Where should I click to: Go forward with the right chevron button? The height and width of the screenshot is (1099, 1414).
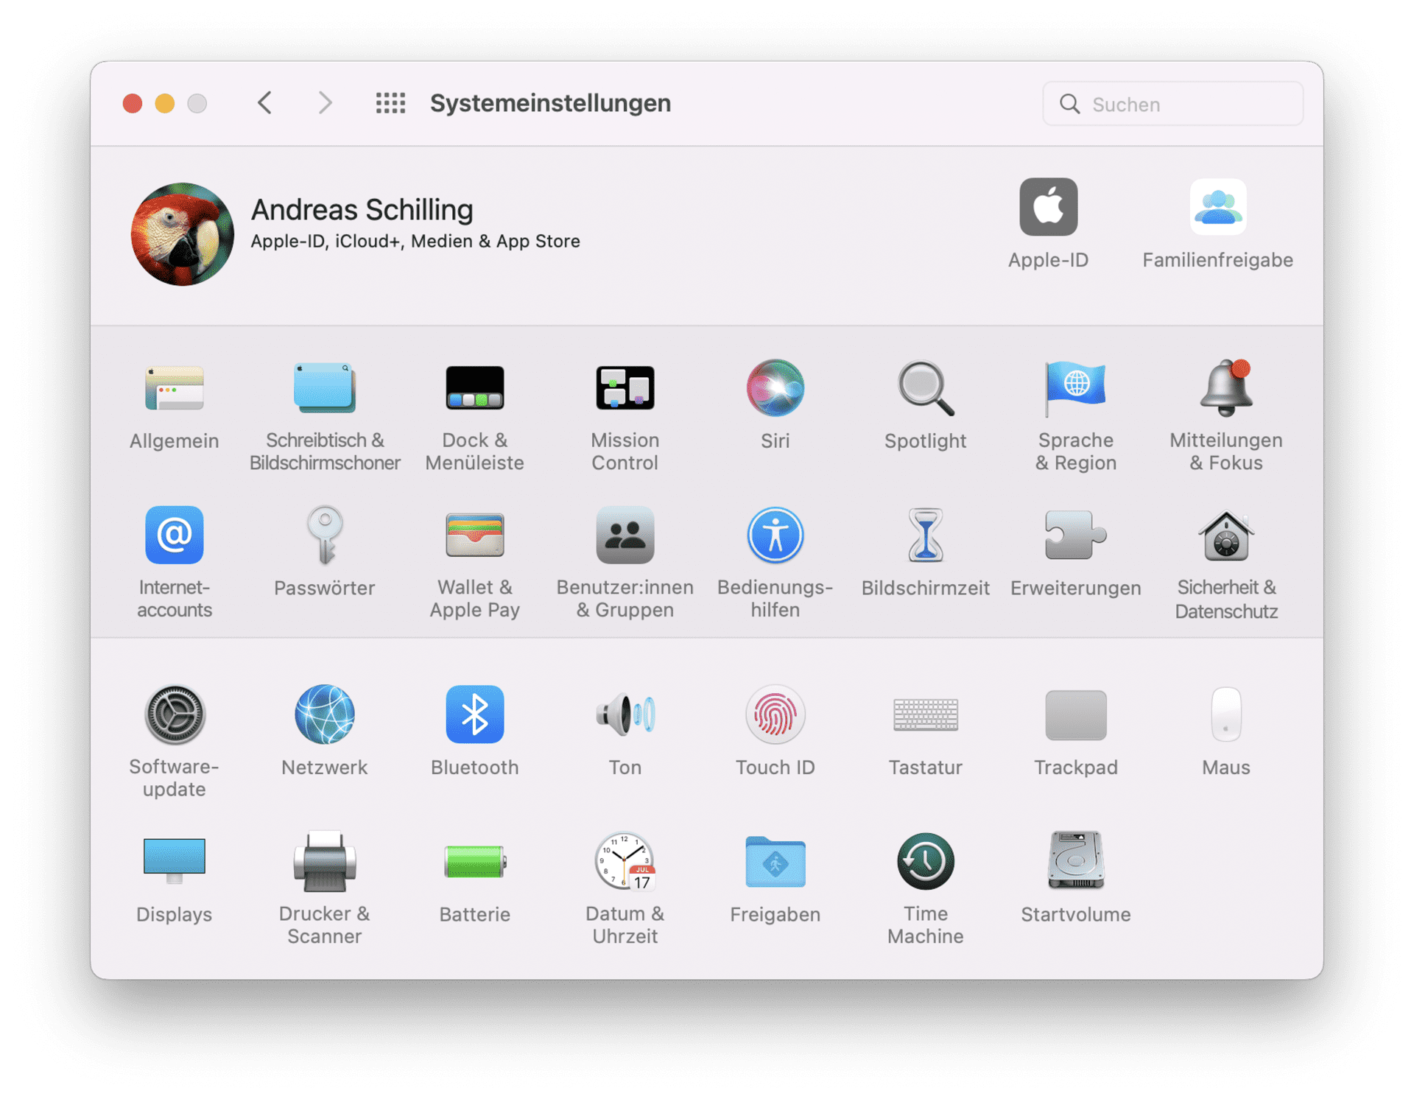tap(325, 103)
